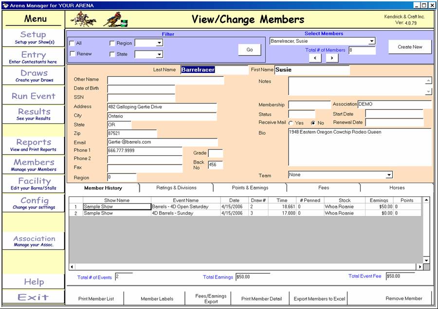Open Config to change settings
This screenshot has height=309, width=438.
pyautogui.click(x=34, y=203)
